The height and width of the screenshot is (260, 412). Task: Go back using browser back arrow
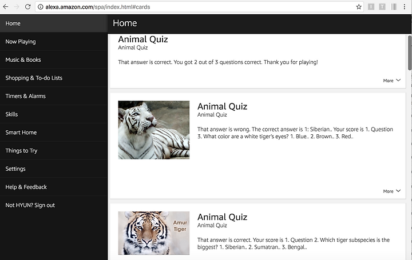point(6,7)
